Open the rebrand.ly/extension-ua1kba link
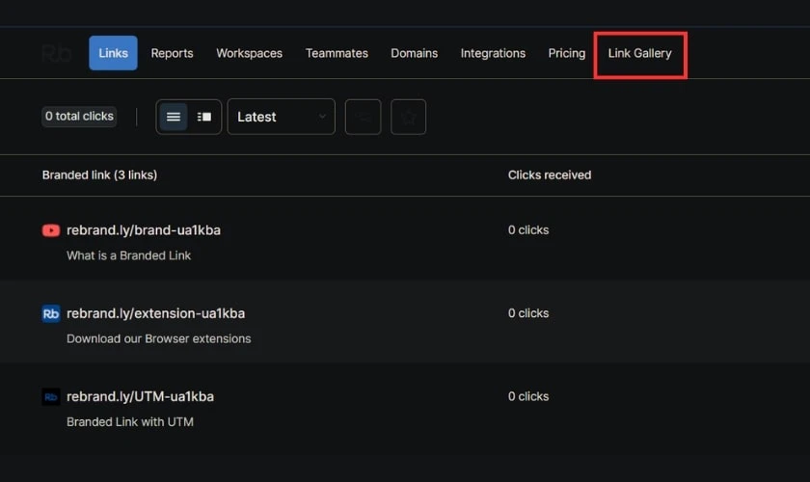This screenshot has height=482, width=810. coord(155,313)
